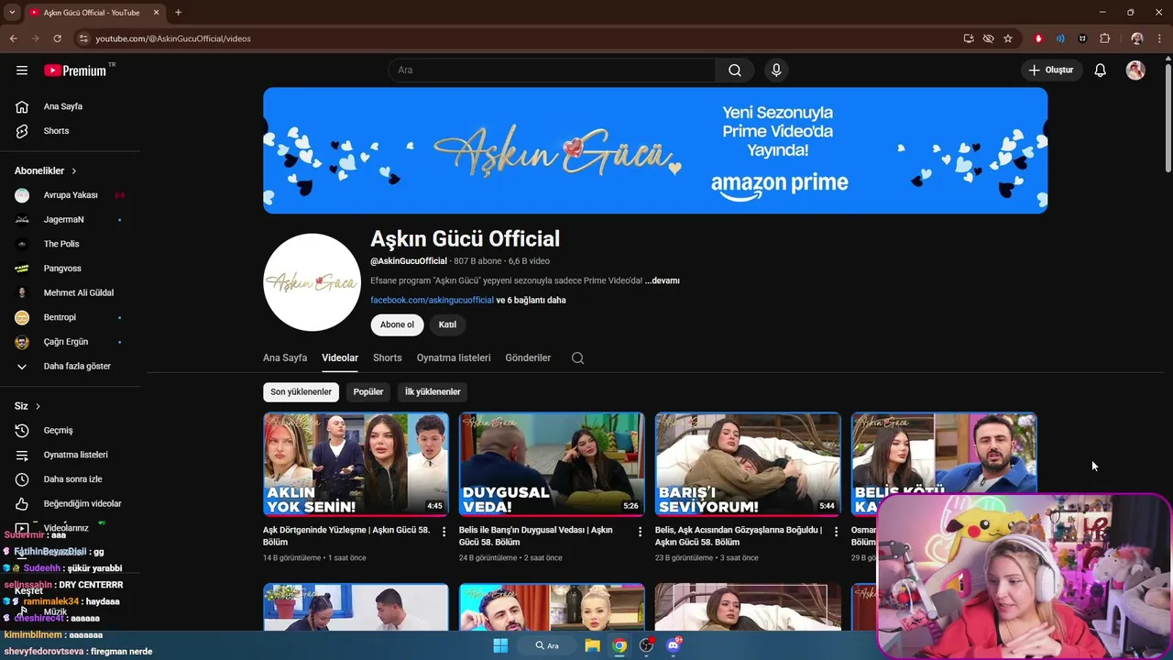The height and width of the screenshot is (660, 1173).
Task: Switch to channel Shorts tab
Action: 388,357
